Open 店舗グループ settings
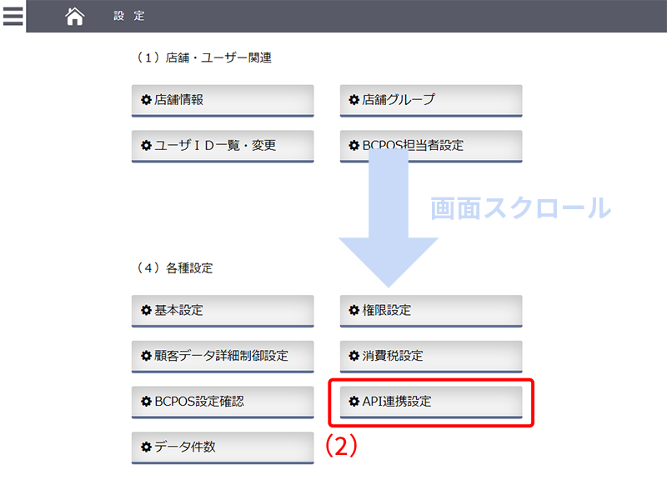 point(431,100)
